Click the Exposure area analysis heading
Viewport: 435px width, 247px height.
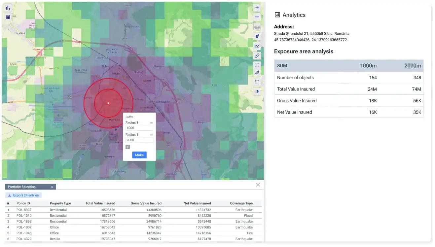click(x=304, y=51)
